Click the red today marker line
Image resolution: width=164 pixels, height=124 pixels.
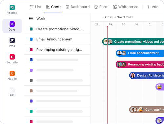pos(107,75)
